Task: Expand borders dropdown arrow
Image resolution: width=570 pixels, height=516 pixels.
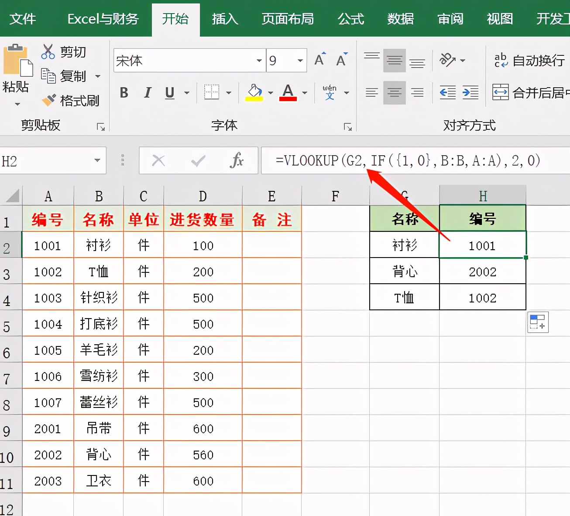Action: 228,92
